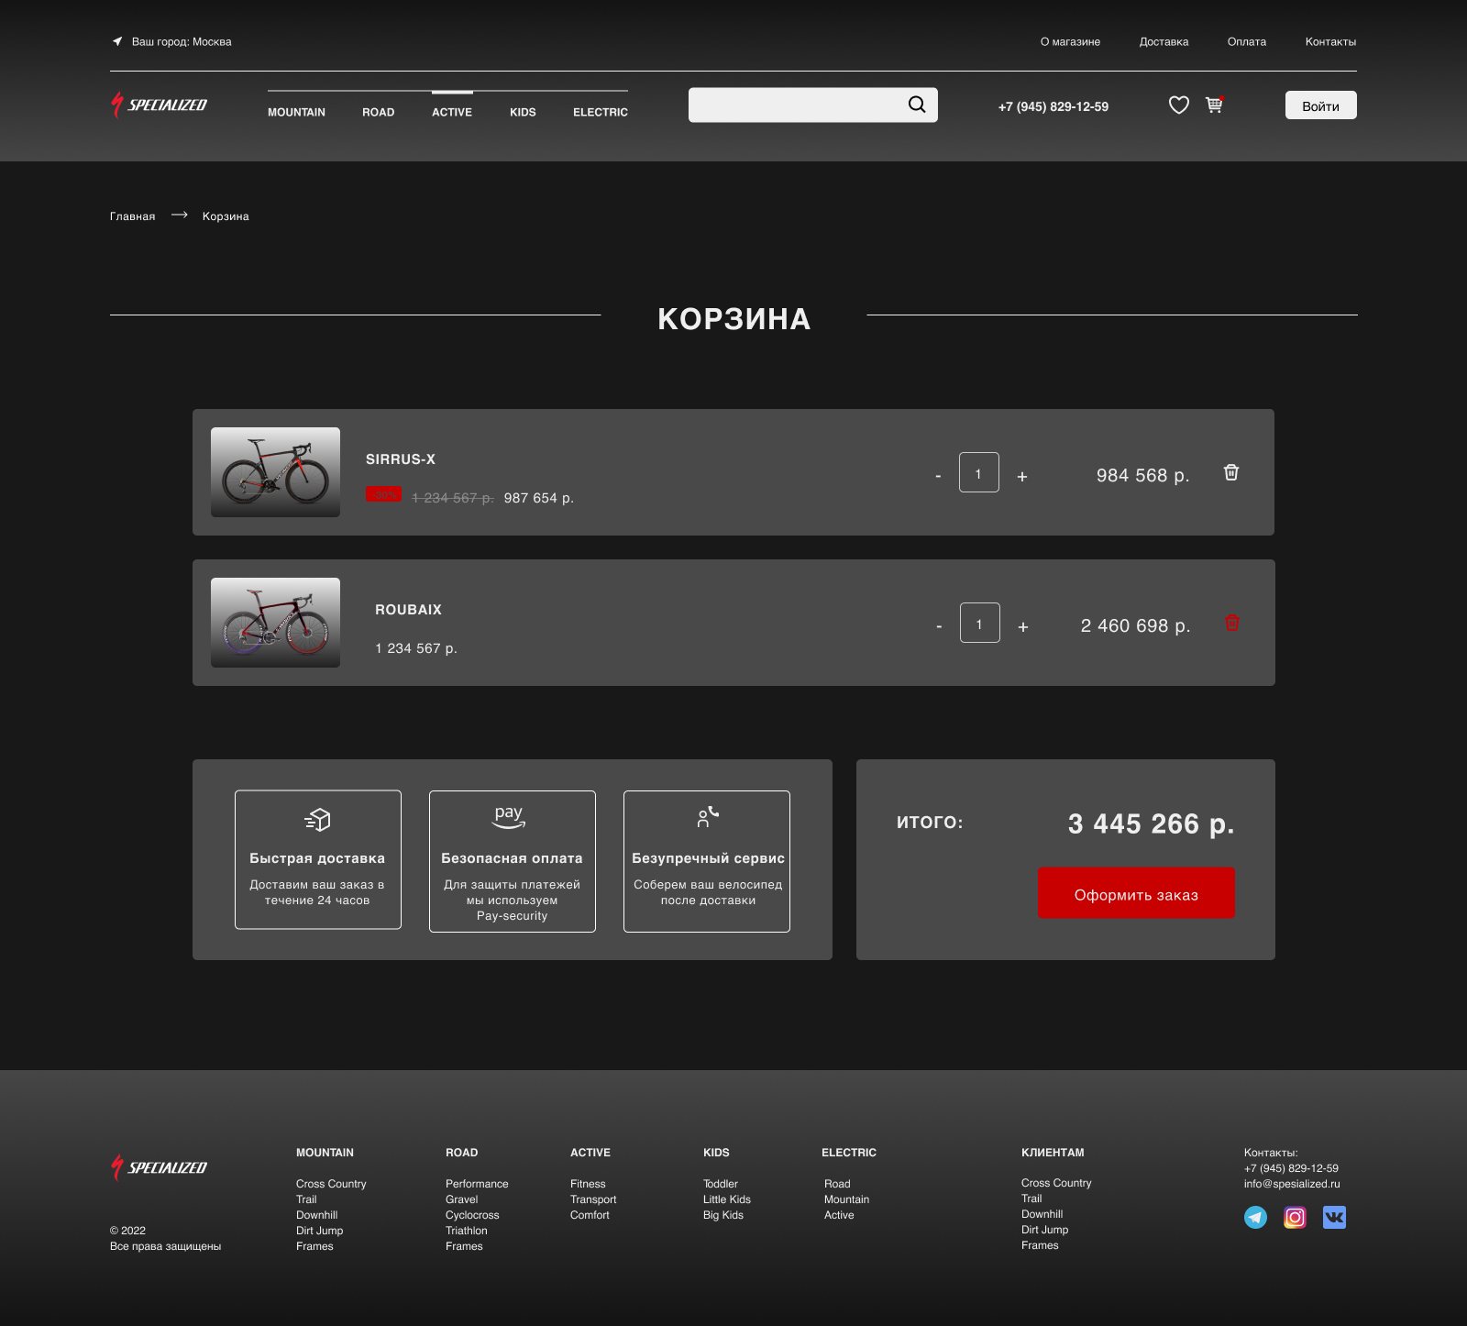This screenshot has width=1467, height=1326.
Task: Return to Главная via breadcrumb
Action: pyautogui.click(x=132, y=216)
